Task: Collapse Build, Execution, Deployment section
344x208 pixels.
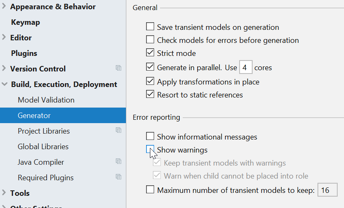Action: pyautogui.click(x=4, y=84)
